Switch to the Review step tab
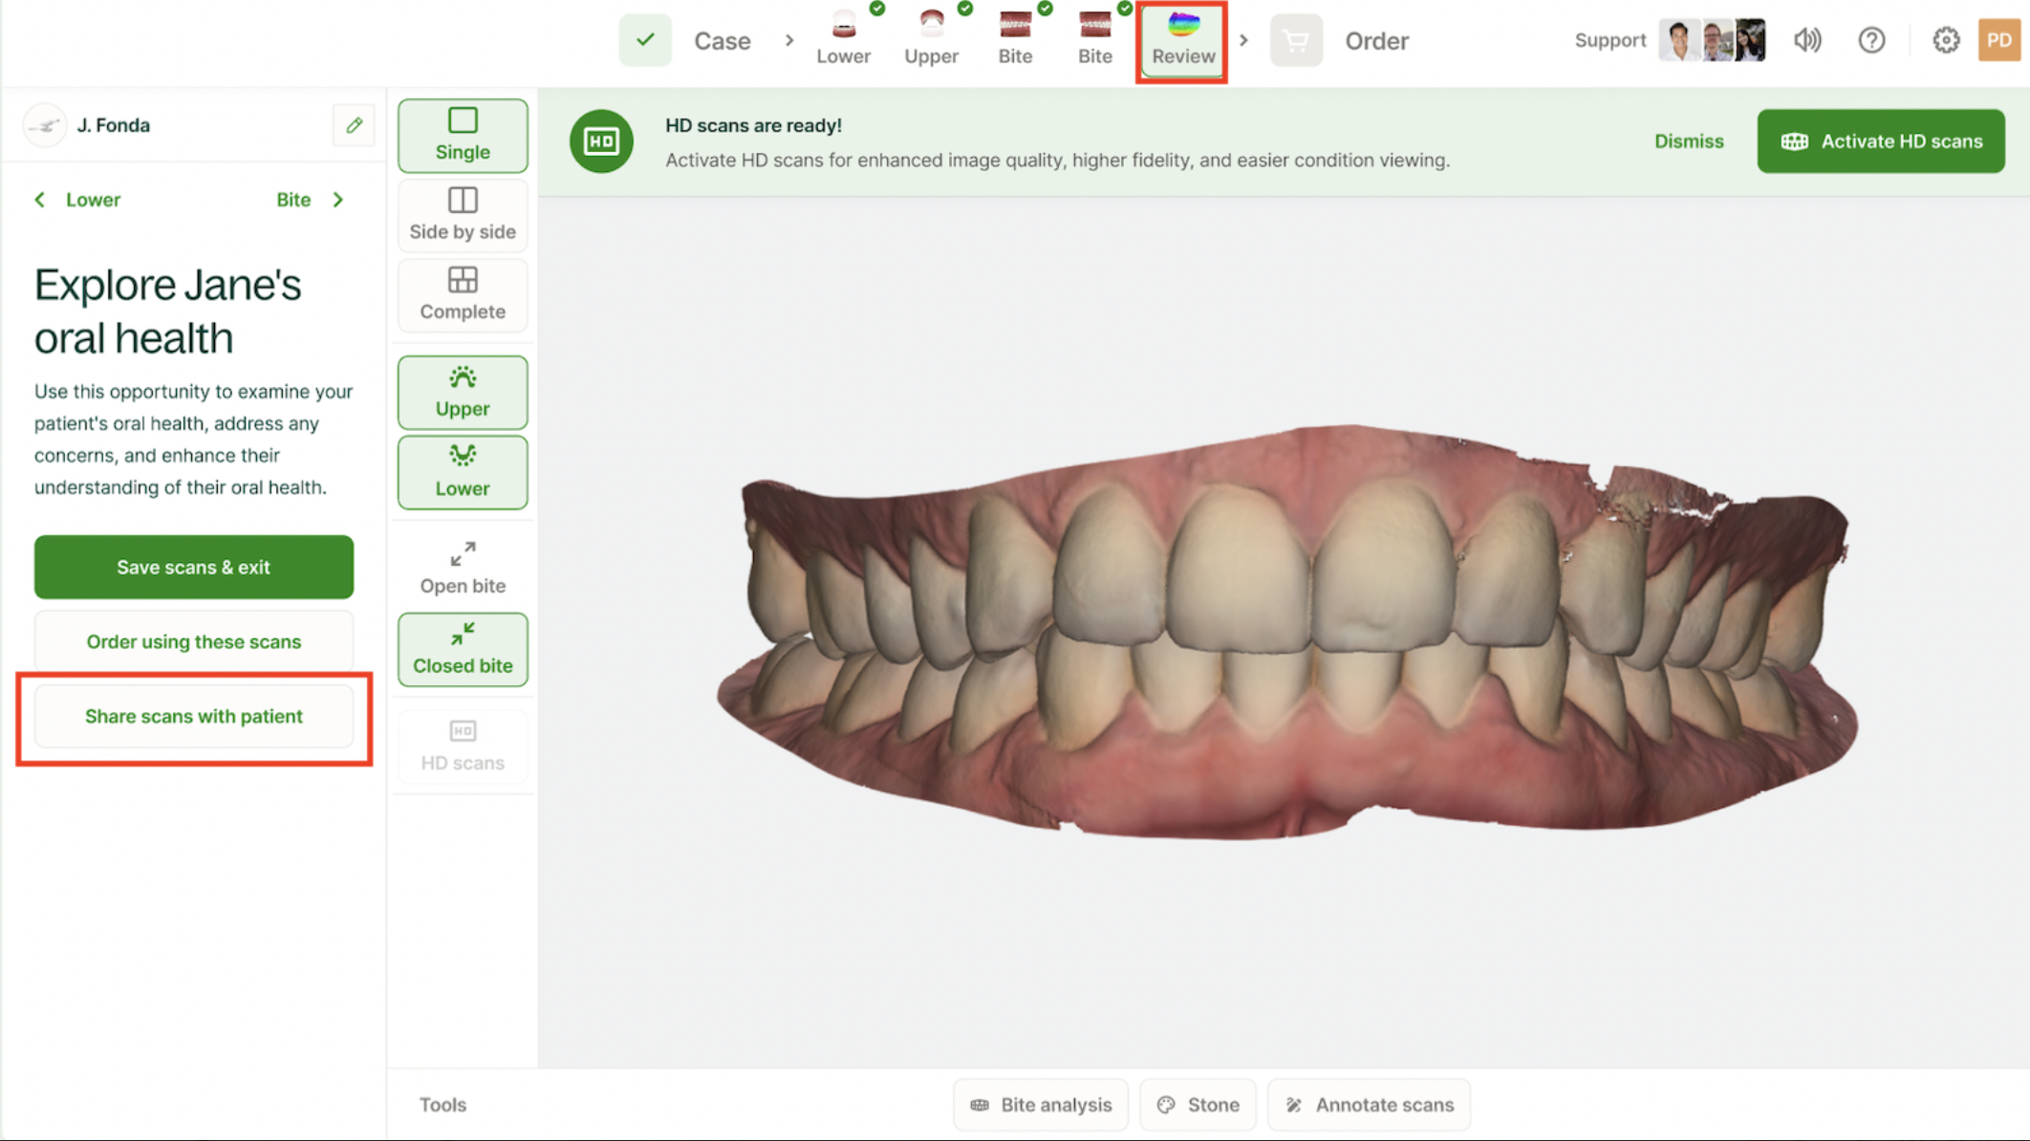 (x=1182, y=40)
